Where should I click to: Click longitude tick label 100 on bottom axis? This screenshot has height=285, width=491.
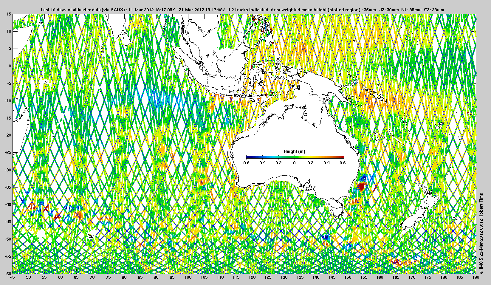(188, 277)
